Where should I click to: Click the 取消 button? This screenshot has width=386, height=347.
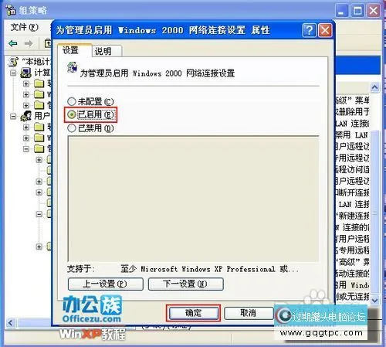[248, 313]
